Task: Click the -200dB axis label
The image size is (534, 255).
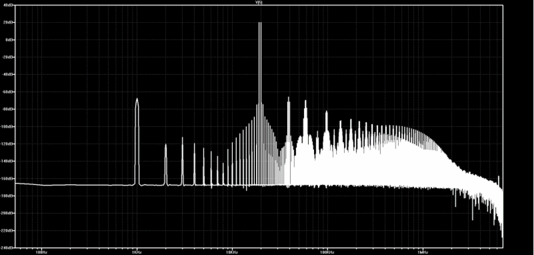Action: (8, 213)
